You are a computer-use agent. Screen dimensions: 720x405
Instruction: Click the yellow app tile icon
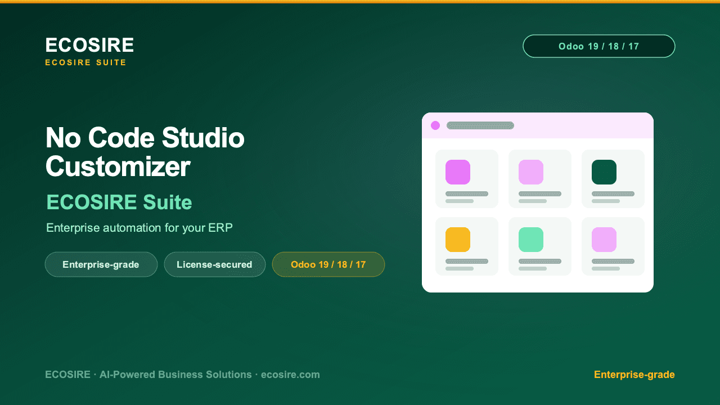click(458, 240)
